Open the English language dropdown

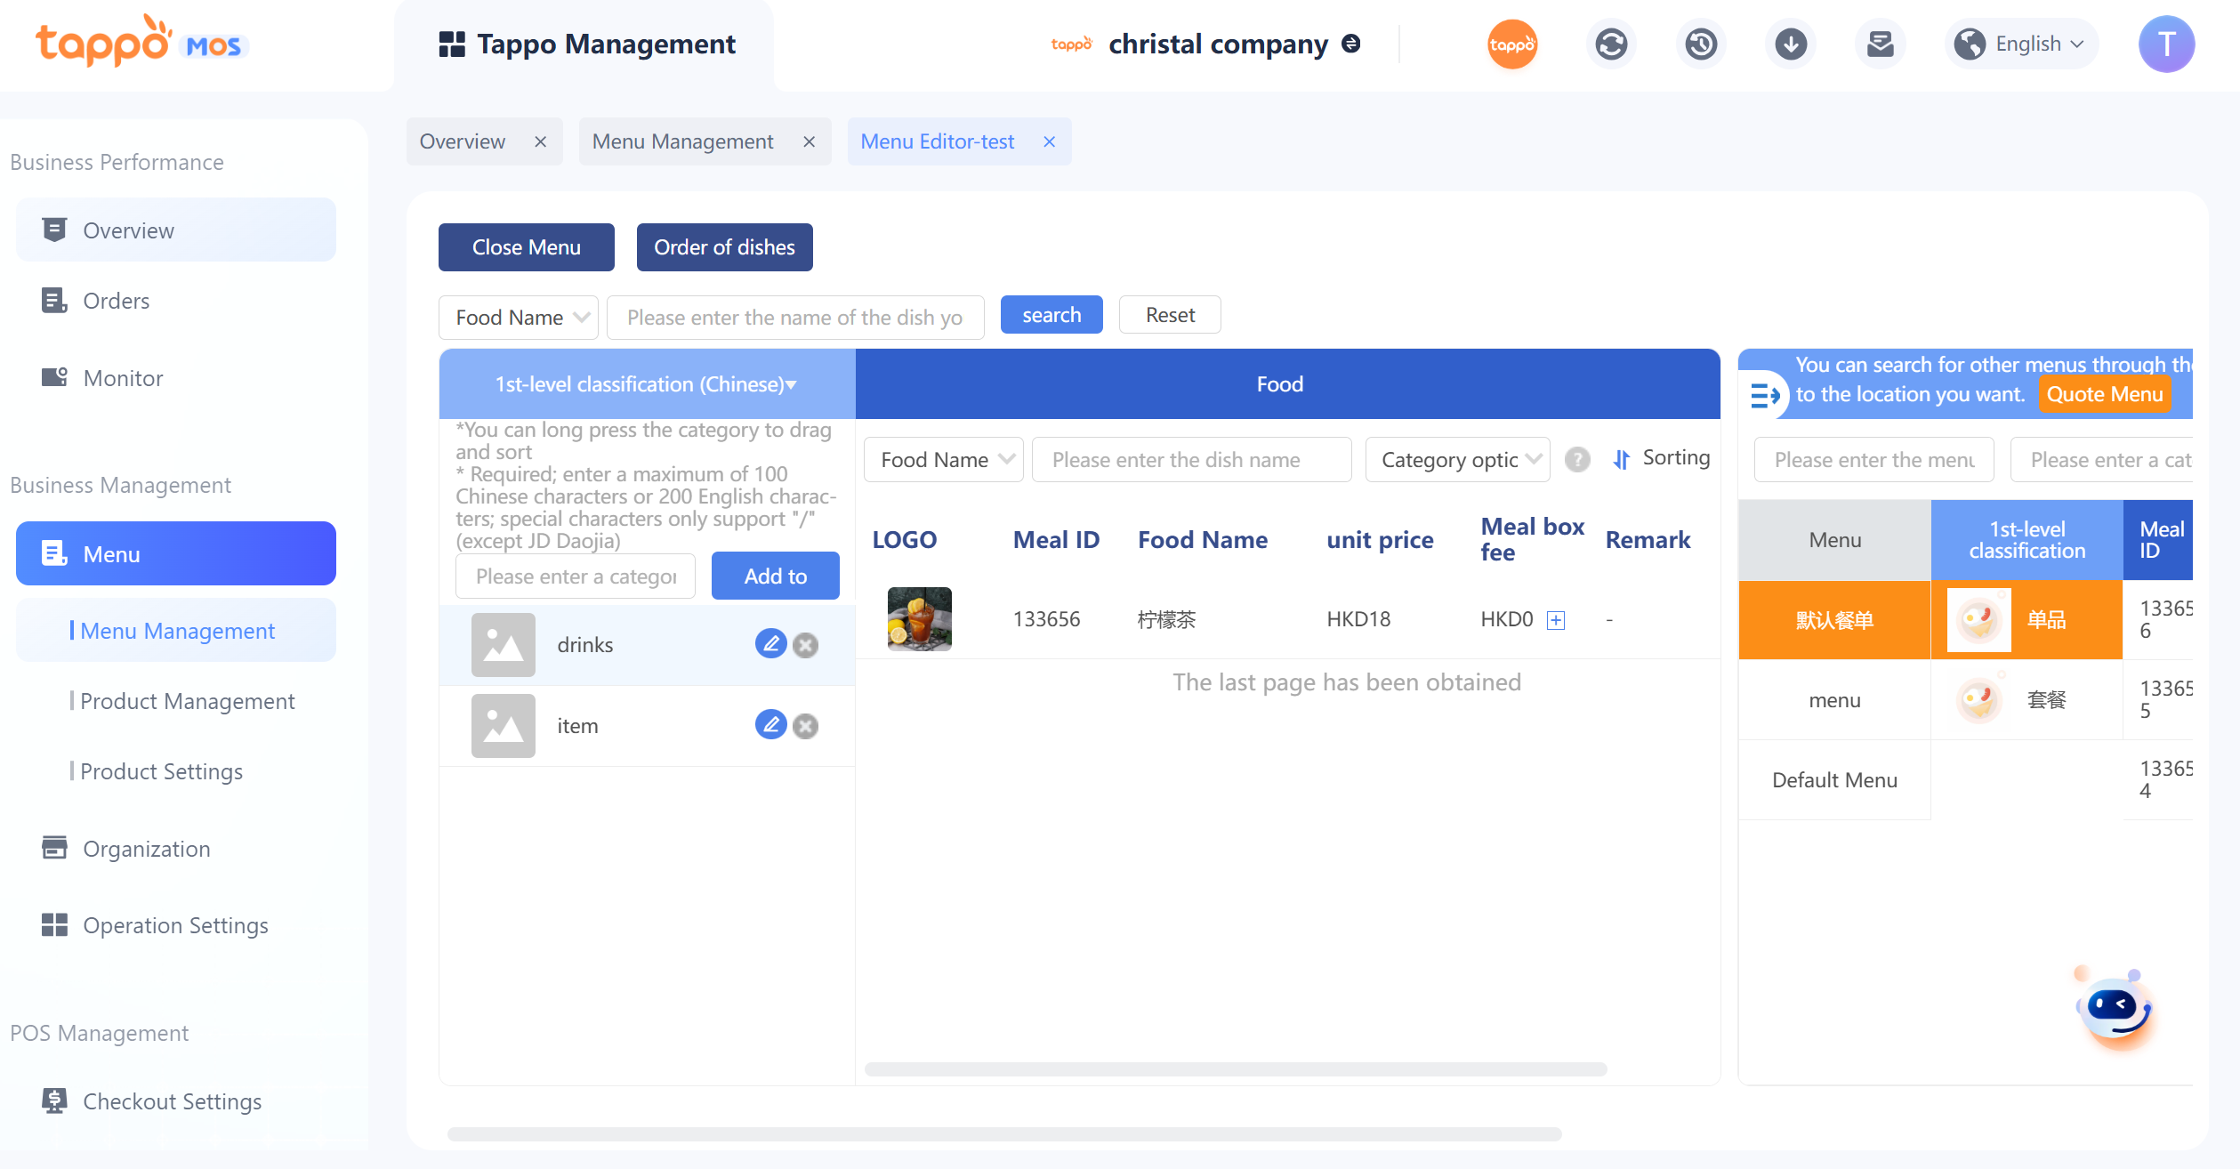pyautogui.click(x=2021, y=44)
